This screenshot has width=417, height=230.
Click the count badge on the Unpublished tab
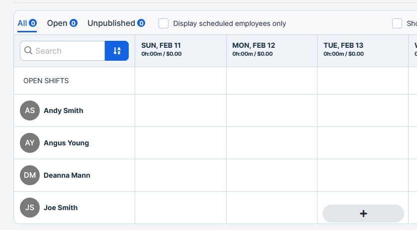[141, 23]
